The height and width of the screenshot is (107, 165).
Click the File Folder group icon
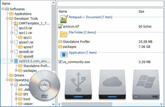[x=64, y=34]
